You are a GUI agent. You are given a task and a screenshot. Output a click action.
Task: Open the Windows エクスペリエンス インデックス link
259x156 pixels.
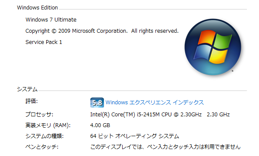[x=155, y=103]
